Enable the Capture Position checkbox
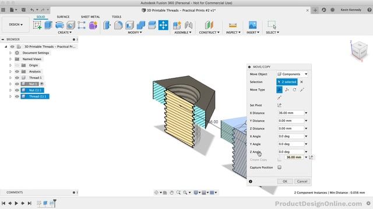This screenshot has height=209, width=373. [280, 167]
